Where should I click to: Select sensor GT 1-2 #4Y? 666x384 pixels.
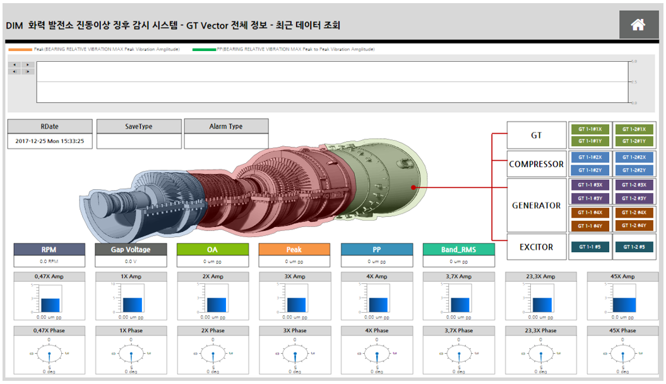[634, 225]
